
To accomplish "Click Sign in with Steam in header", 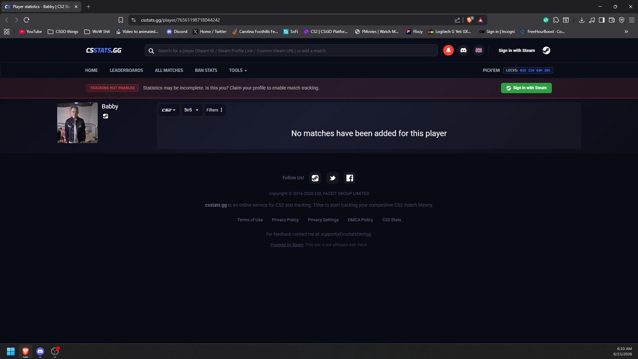I will click(x=517, y=51).
